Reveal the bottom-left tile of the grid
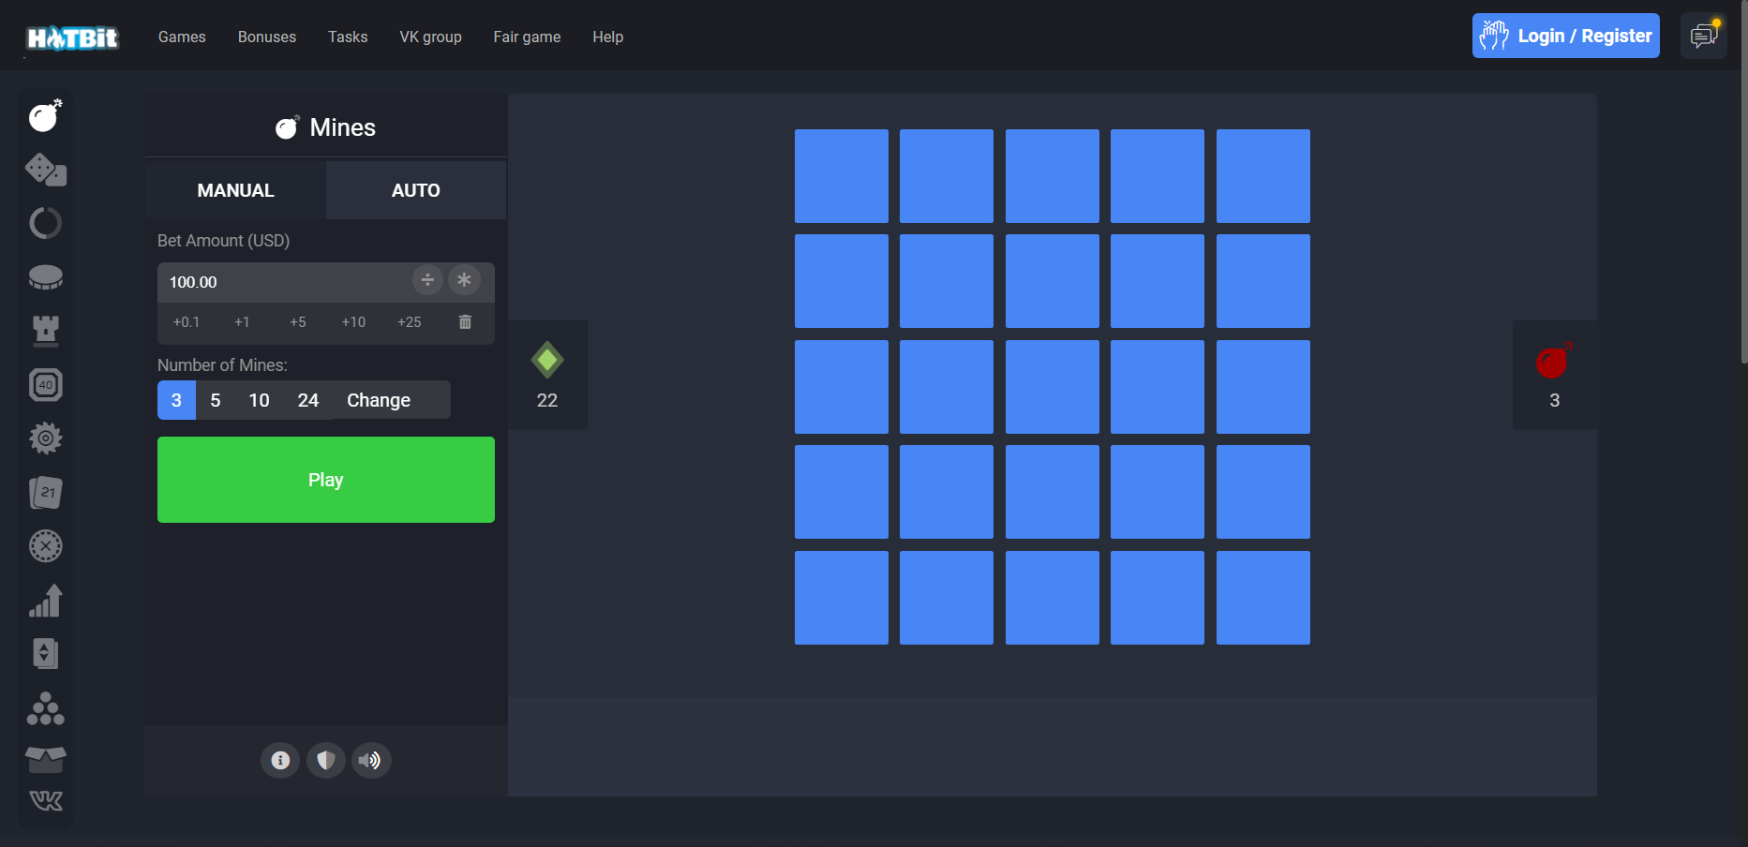Image resolution: width=1748 pixels, height=847 pixels. (x=842, y=598)
